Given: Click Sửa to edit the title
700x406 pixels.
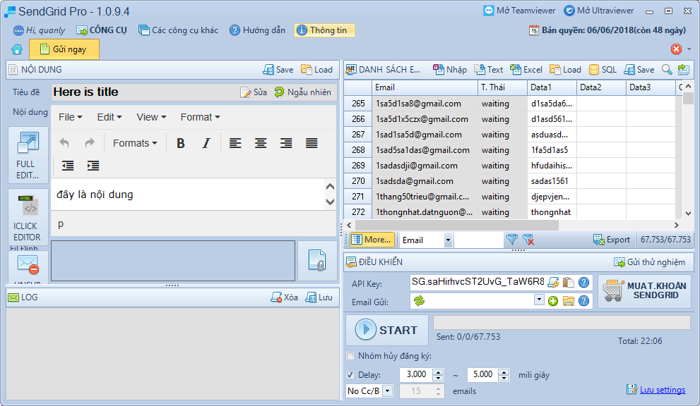Looking at the screenshot, I should pos(254,92).
